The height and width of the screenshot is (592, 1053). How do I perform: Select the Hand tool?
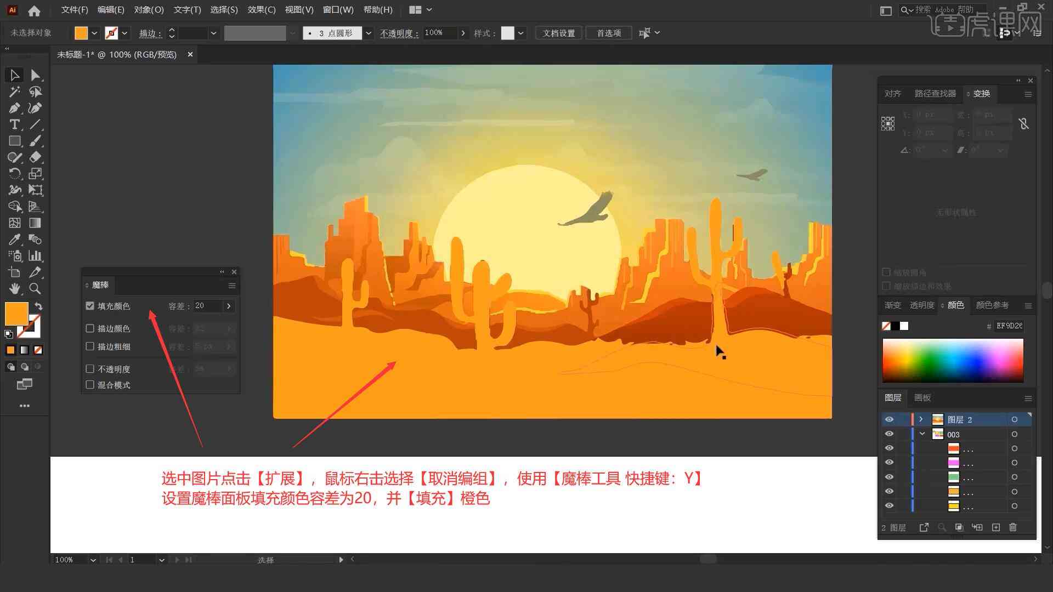tap(13, 288)
